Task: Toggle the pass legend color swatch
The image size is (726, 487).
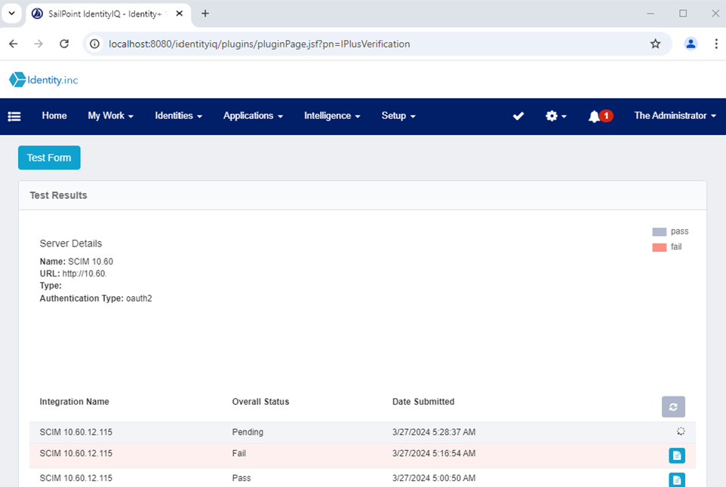Action: pyautogui.click(x=660, y=232)
